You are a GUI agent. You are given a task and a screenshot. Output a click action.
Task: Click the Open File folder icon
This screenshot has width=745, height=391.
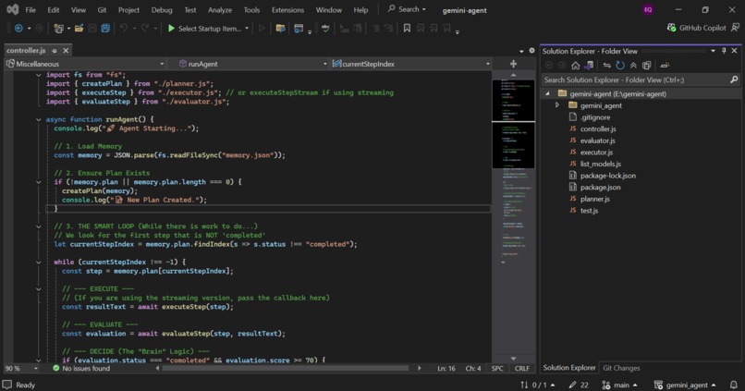[79, 29]
